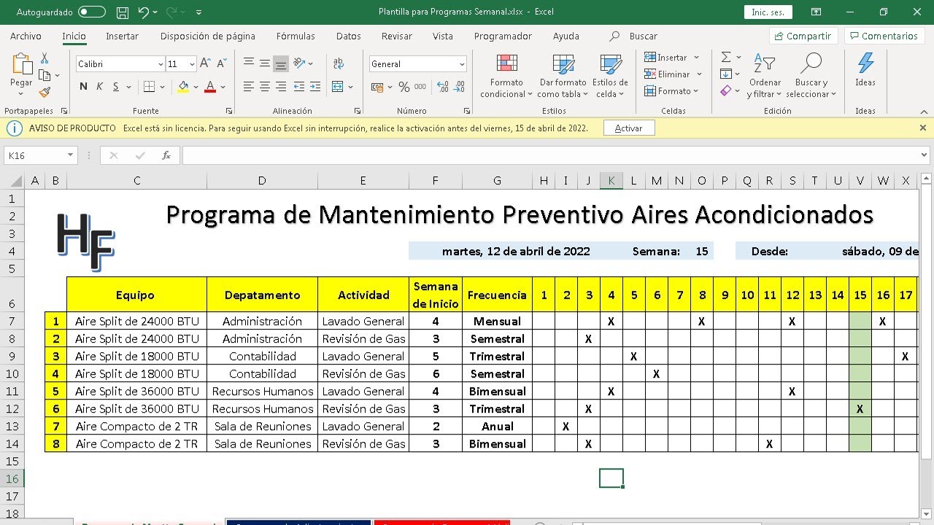Click Insertar cells button

tap(666, 57)
